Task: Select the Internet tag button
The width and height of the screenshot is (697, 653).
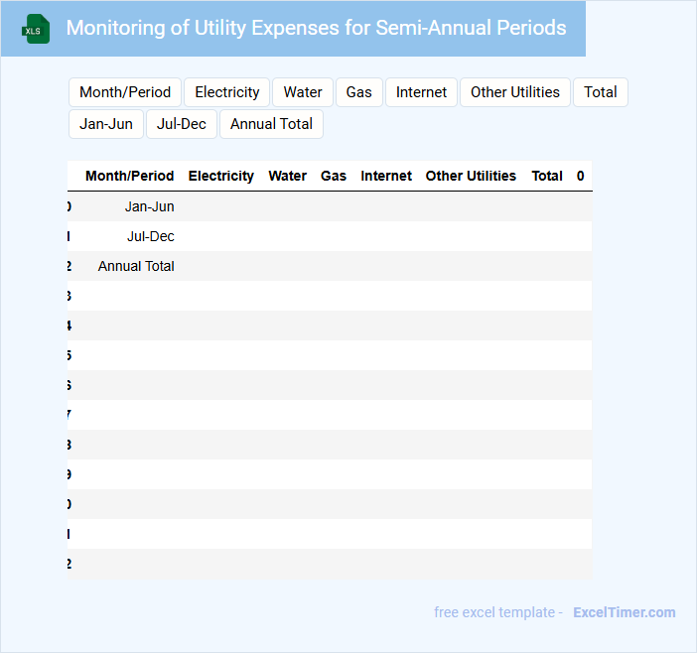Action: pos(421,92)
